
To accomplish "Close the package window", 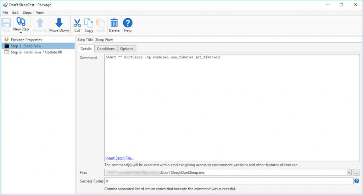I will pos(356,5).
